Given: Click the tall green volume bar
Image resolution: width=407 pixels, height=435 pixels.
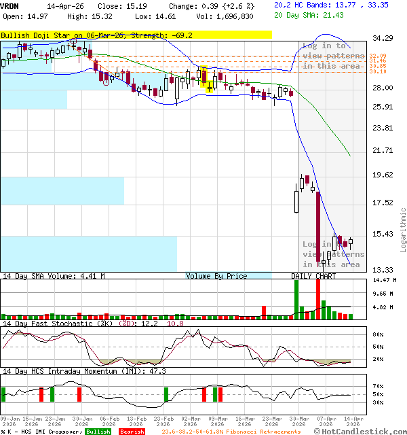Looking at the screenshot, I should tap(296, 299).
